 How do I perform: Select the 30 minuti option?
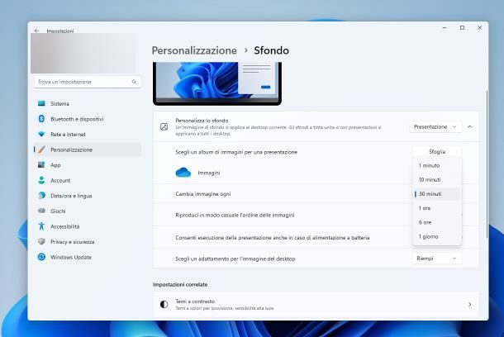[437, 194]
